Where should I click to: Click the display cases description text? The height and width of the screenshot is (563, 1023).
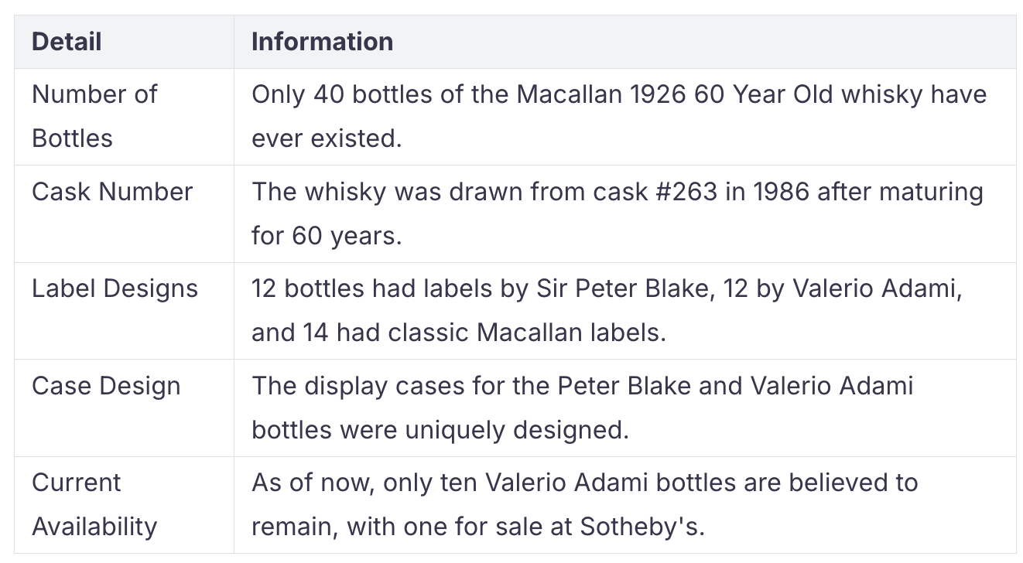pos(583,408)
